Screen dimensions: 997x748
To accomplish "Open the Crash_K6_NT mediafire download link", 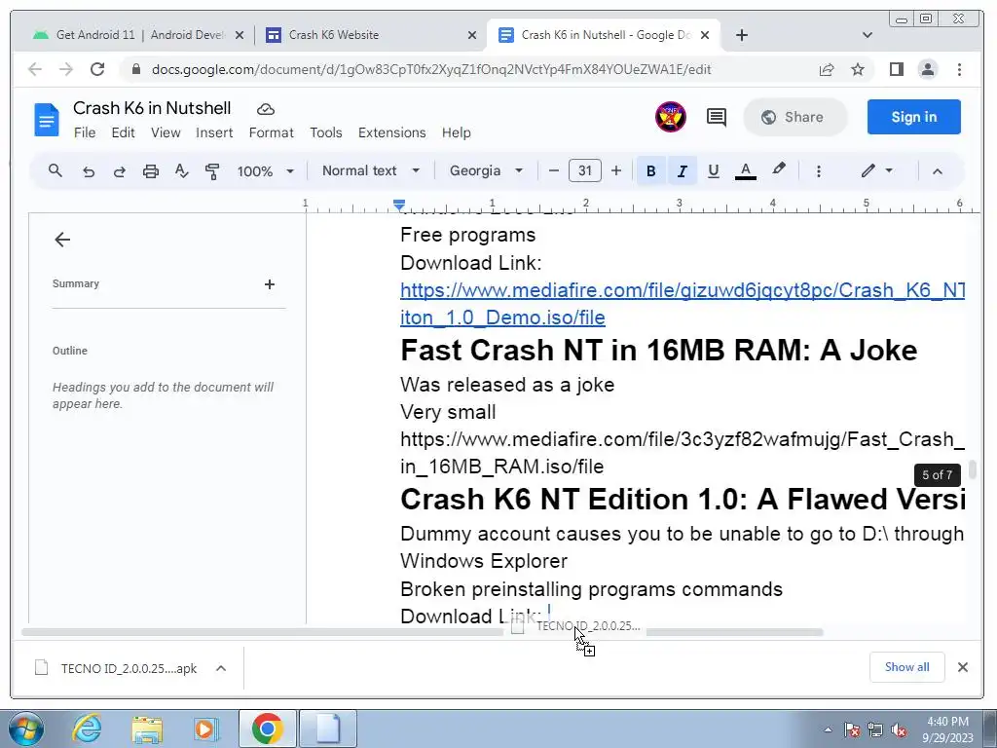I will click(683, 304).
